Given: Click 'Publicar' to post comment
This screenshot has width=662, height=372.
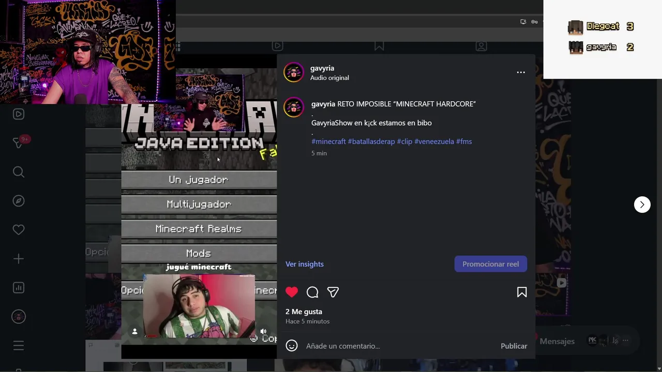Looking at the screenshot, I should pyautogui.click(x=514, y=346).
